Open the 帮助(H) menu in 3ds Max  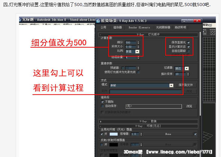pos(207,25)
